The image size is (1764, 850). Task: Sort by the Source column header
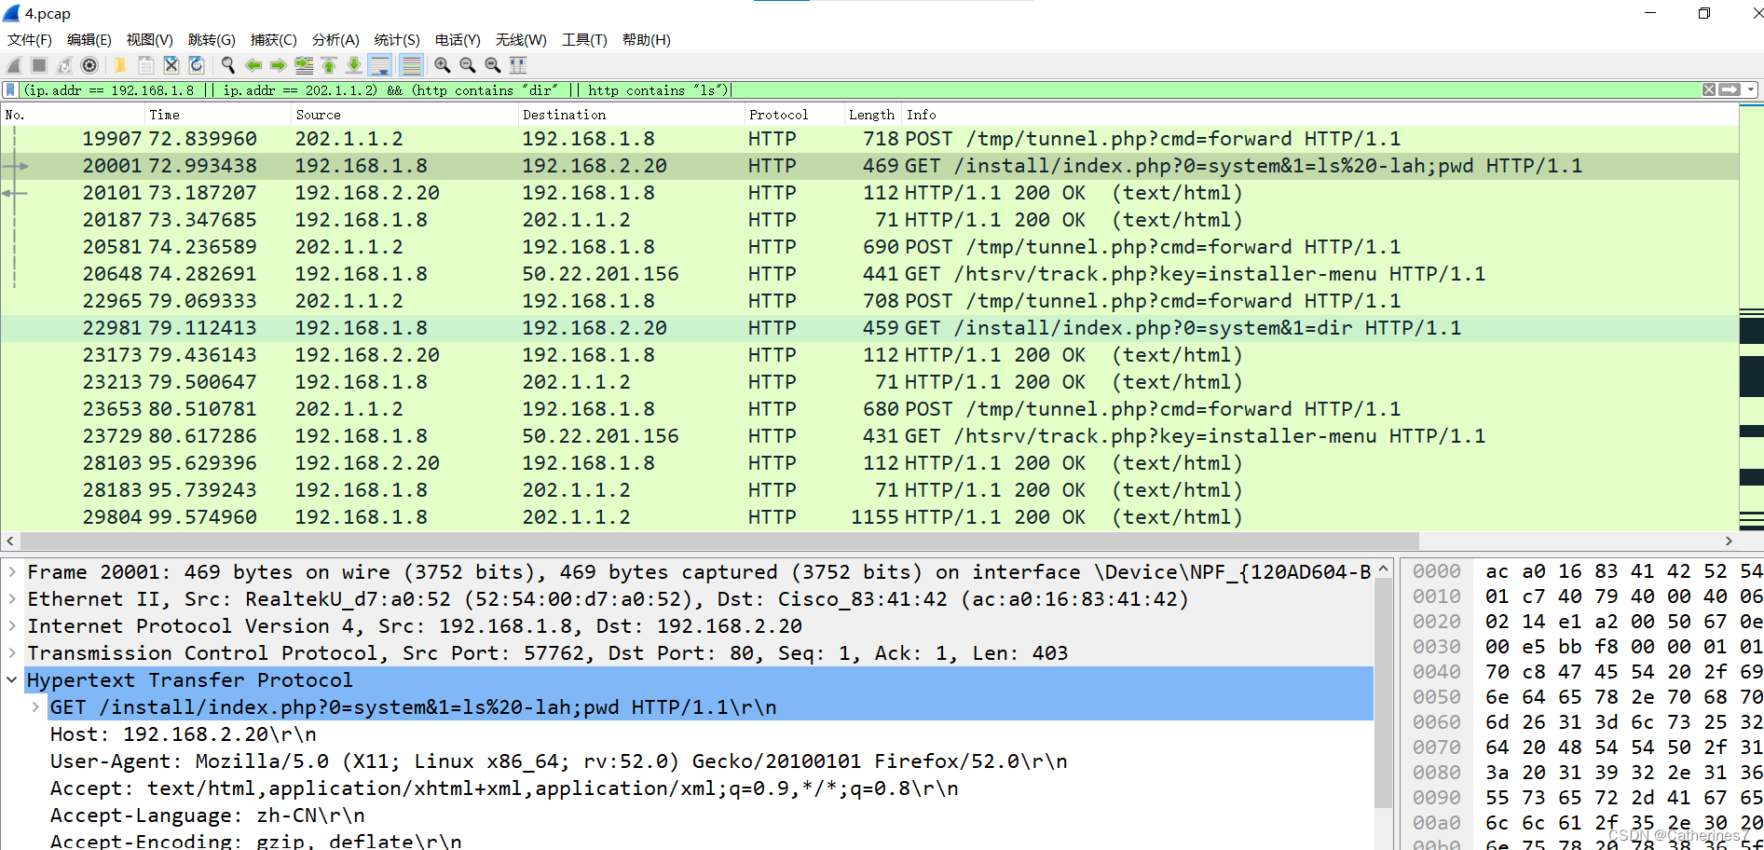click(x=404, y=115)
